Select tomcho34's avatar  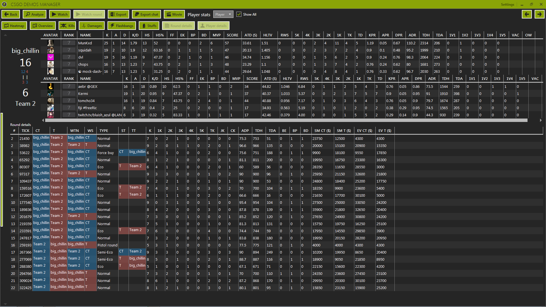[51, 101]
